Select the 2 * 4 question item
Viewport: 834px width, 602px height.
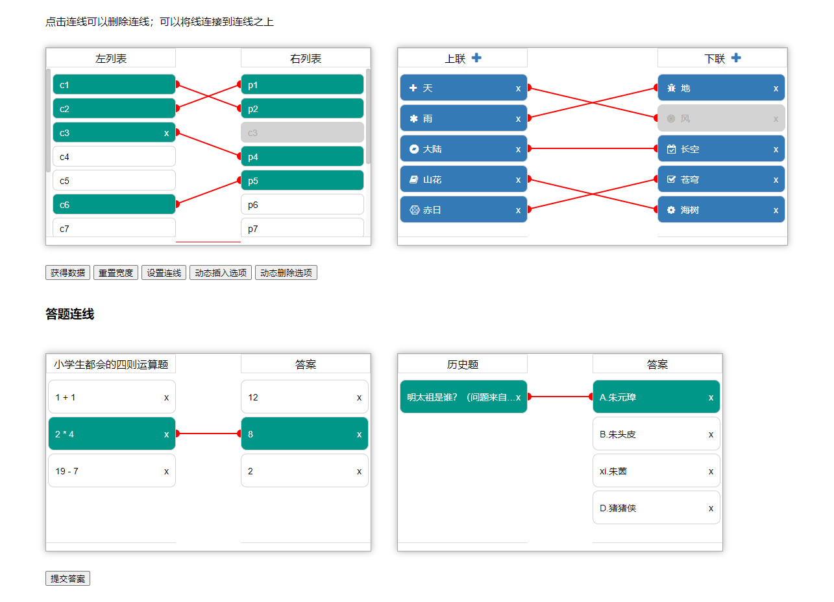(x=112, y=434)
